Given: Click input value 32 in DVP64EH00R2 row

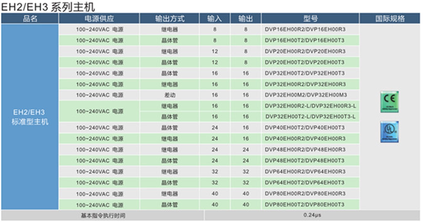Looking at the screenshot, I should pyautogui.click(x=215, y=171).
